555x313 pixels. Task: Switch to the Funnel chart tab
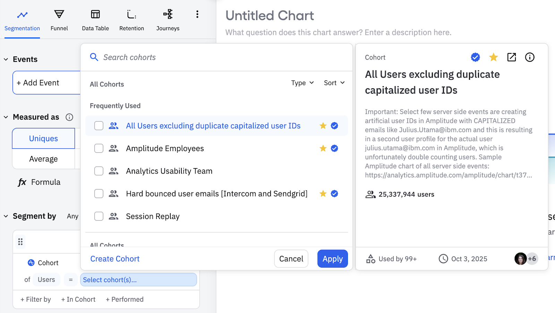pos(59,20)
